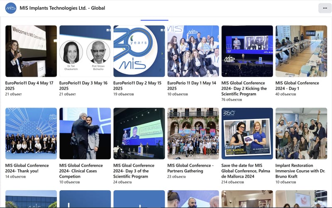Open Day 2 Kicking the Scientific Program thumbnail
This screenshot has width=332, height=208.
247,51
